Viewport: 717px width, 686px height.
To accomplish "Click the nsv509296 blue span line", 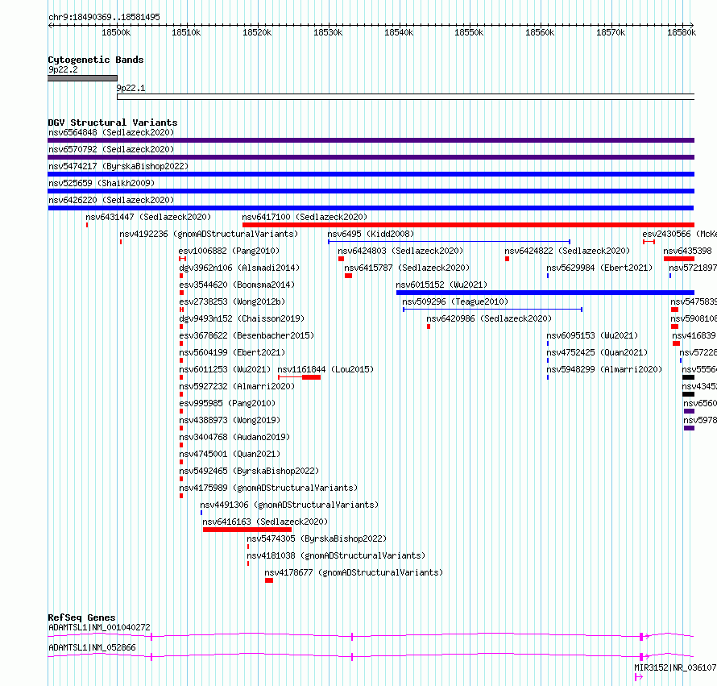I will pyautogui.click(x=492, y=310).
